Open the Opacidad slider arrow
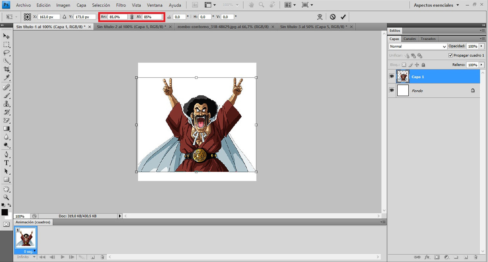Screen dimensions: 488x262 click(x=482, y=46)
